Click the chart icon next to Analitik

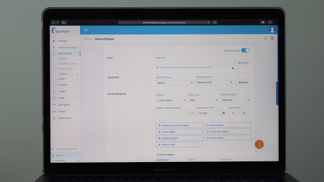[54, 112]
